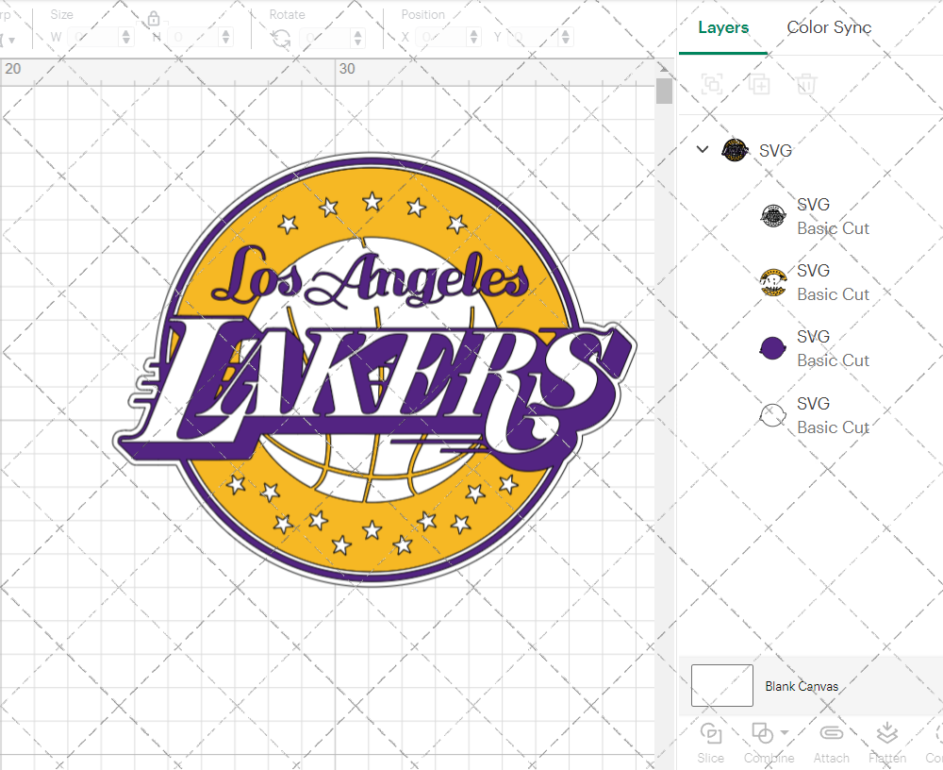Click the Delete layer trash icon

point(806,84)
